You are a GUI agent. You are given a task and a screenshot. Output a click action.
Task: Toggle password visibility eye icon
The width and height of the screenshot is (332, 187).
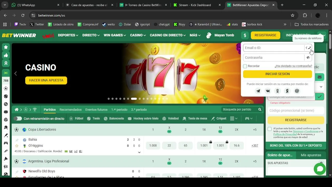308,58
